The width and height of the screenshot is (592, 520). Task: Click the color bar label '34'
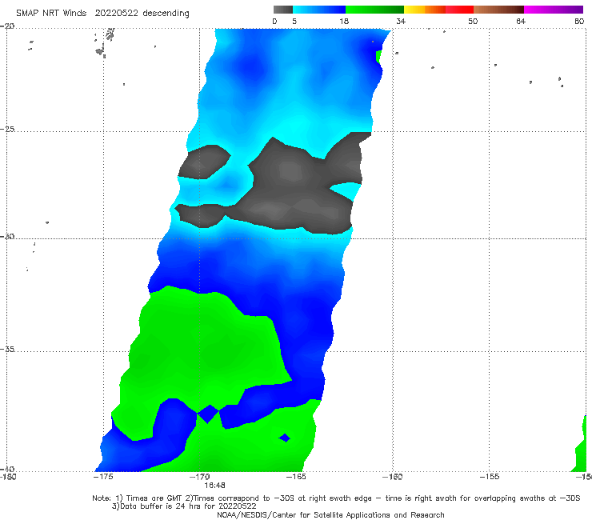click(401, 22)
